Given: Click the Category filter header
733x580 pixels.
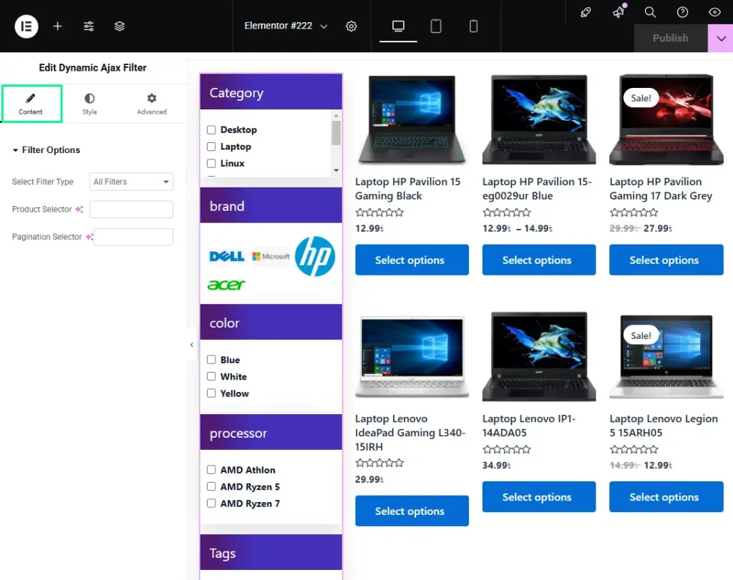Looking at the screenshot, I should 271,92.
